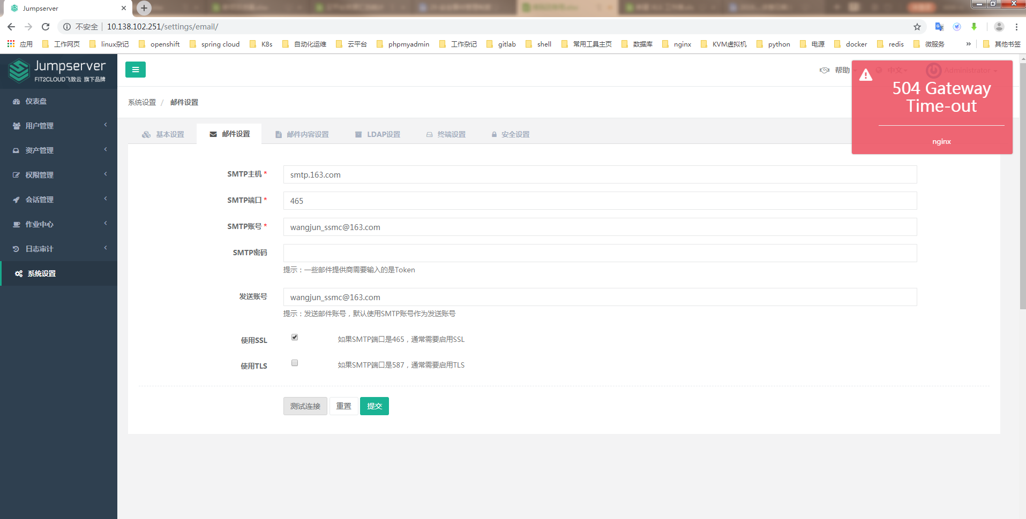The width and height of the screenshot is (1026, 519).
Task: Open the green download extension icon
Action: point(974,27)
